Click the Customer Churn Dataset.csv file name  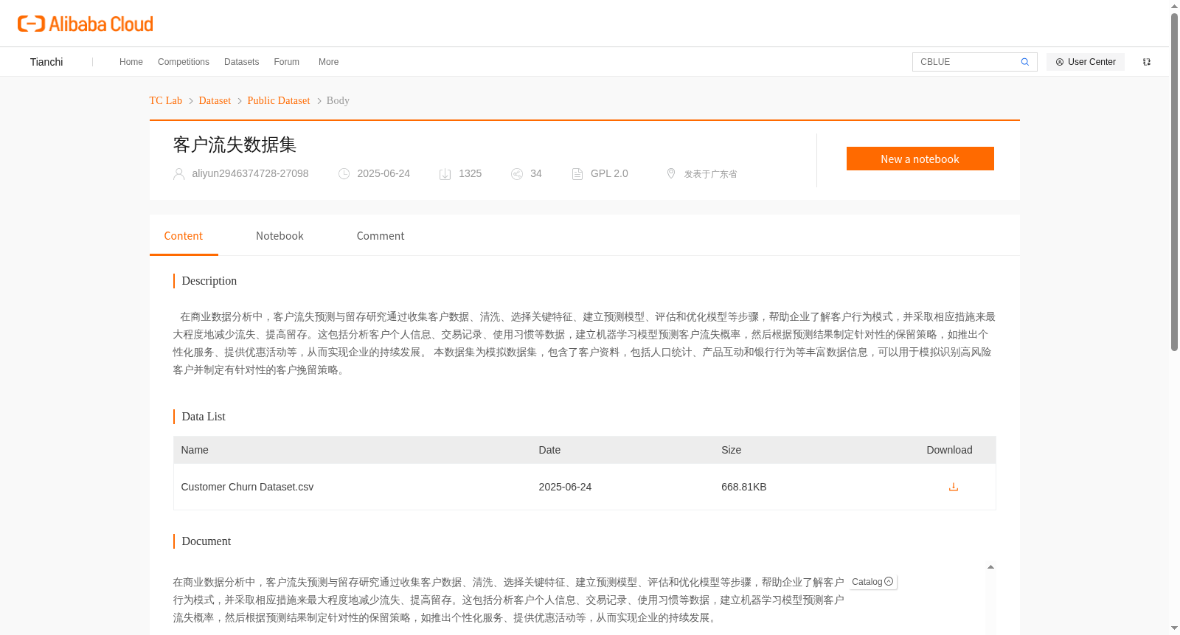tap(247, 487)
